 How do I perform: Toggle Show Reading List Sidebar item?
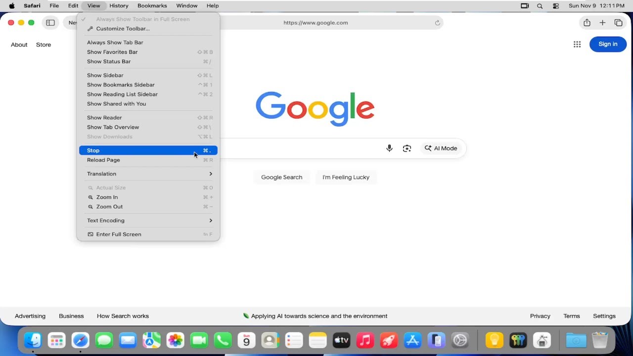point(148,94)
